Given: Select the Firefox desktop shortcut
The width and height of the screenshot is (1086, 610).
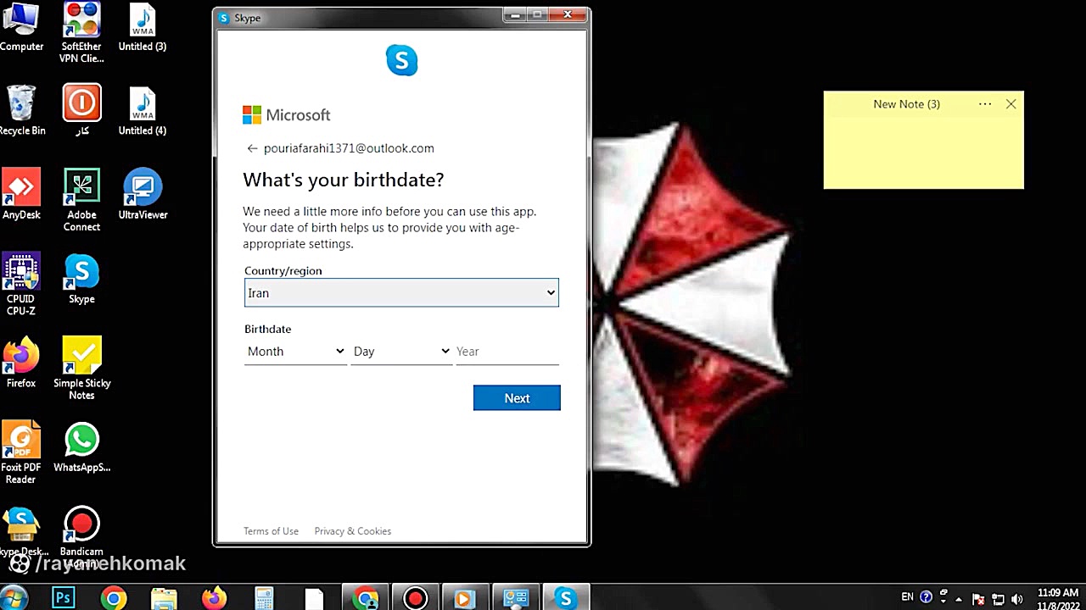Looking at the screenshot, I should coord(21,363).
